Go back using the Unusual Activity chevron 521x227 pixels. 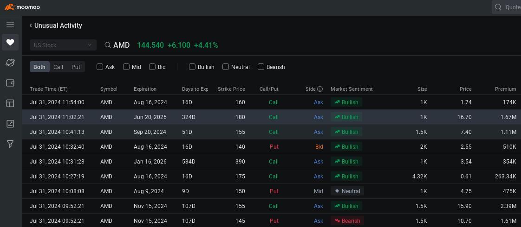pos(31,25)
